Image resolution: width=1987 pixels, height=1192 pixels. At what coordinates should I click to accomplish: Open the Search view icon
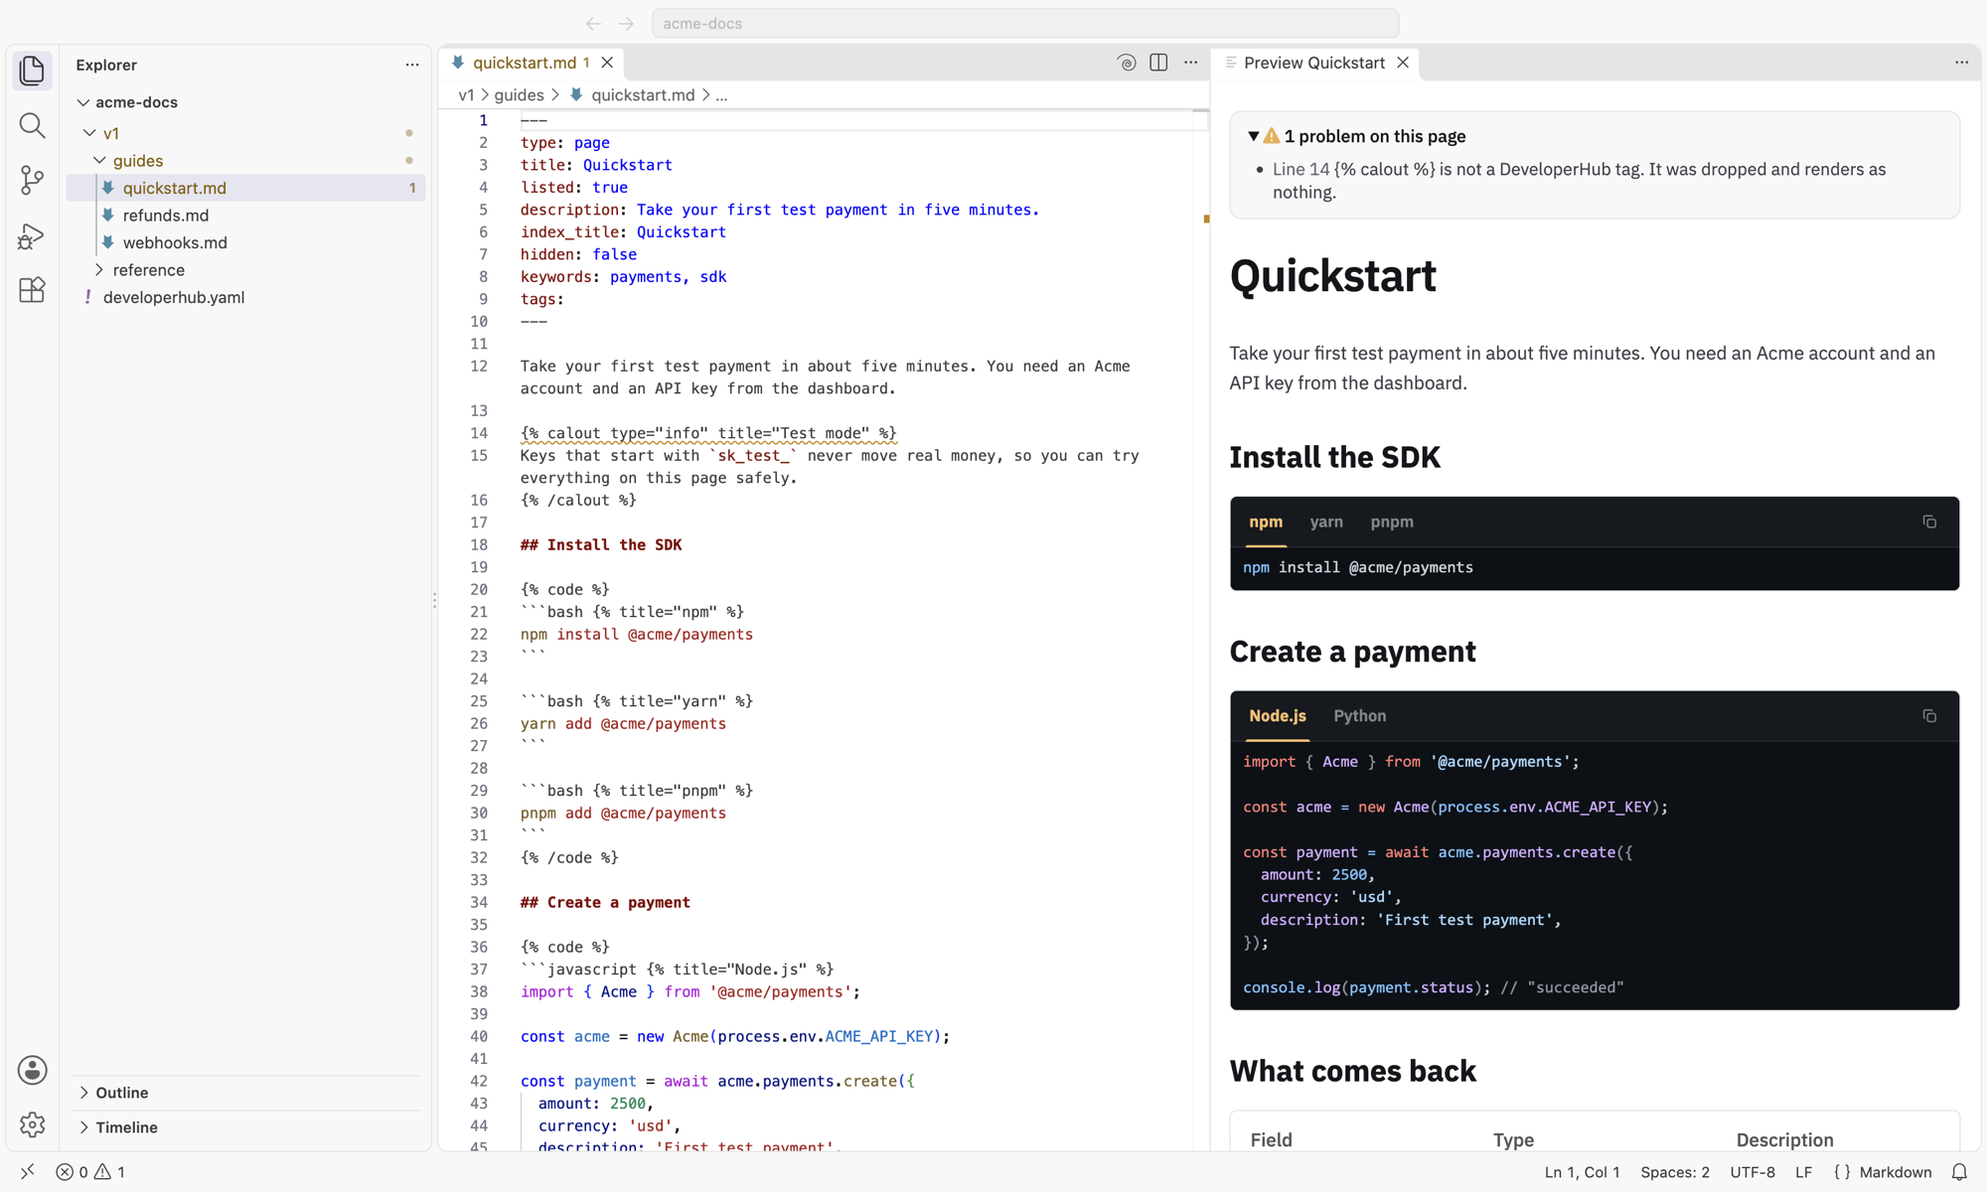tap(32, 125)
